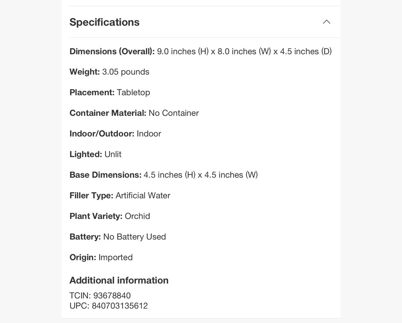
Task: Click the Base Dimensions label
Action: [106, 175]
